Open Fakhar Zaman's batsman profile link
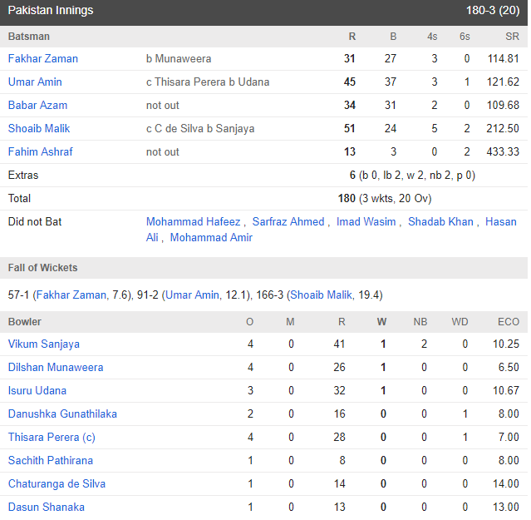Screen dimensions: 531x520 (x=43, y=59)
